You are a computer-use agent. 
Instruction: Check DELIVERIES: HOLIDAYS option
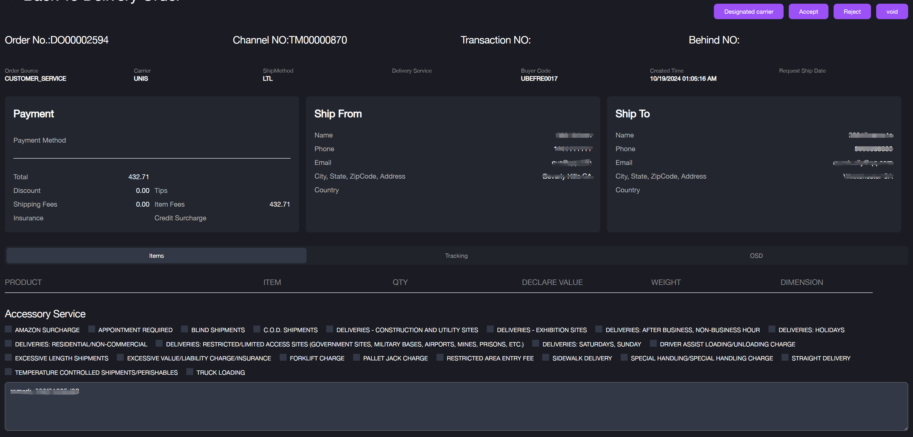[x=772, y=329]
